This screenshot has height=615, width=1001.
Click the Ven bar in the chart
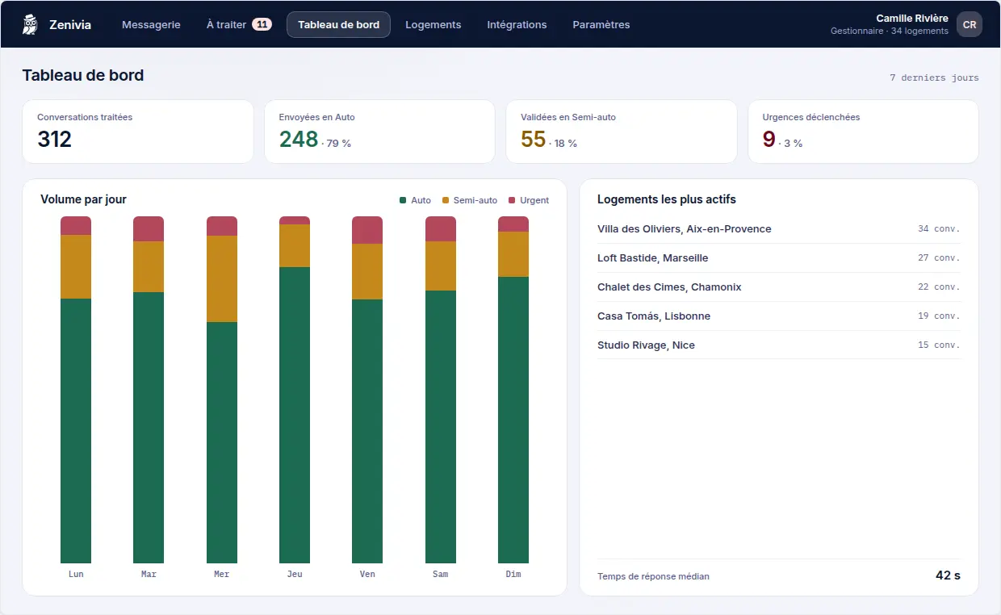pyautogui.click(x=367, y=390)
